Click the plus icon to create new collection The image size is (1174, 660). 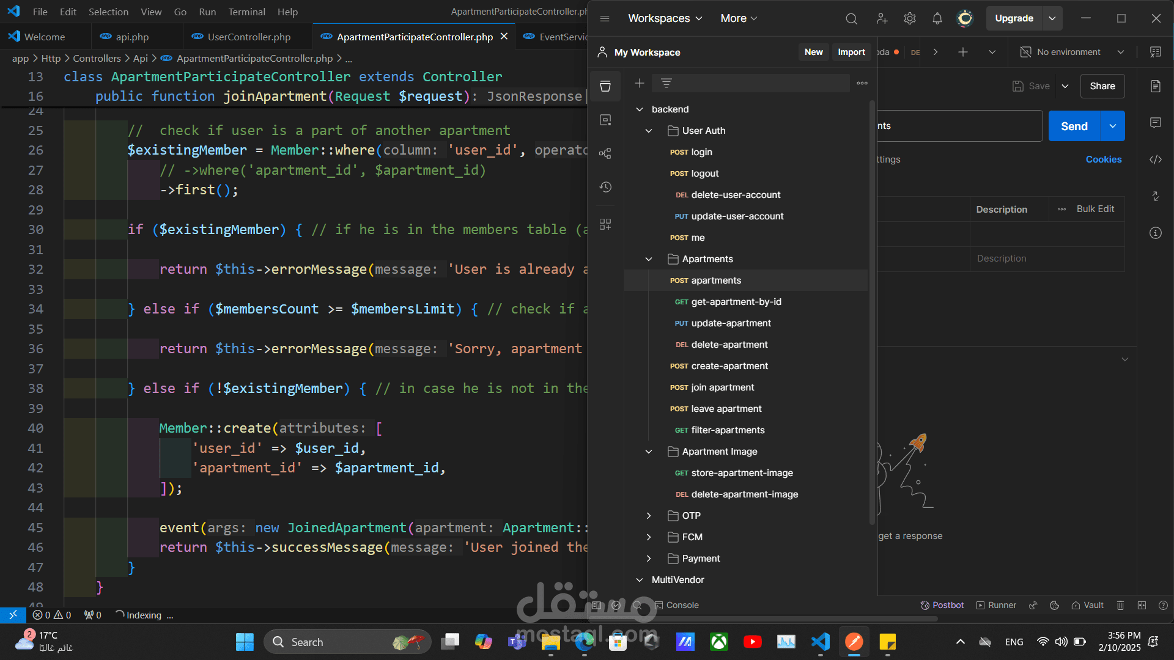point(640,83)
